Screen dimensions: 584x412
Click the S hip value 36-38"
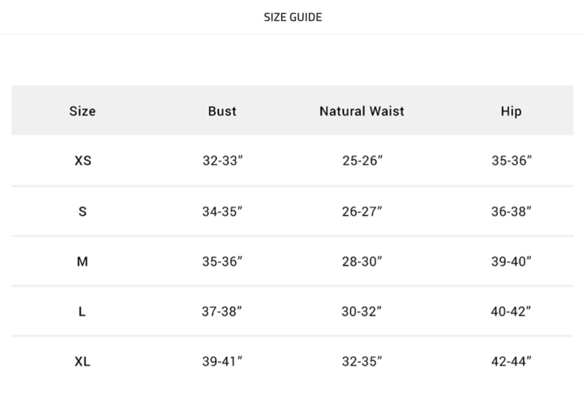click(x=511, y=212)
